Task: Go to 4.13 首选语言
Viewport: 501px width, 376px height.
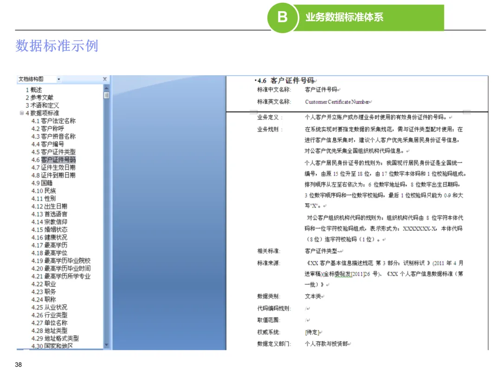Action: tap(50, 214)
